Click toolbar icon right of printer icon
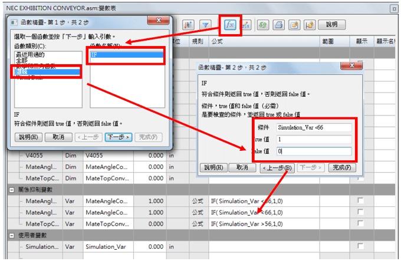Viewport: 401px width, 261px height. 294,25
